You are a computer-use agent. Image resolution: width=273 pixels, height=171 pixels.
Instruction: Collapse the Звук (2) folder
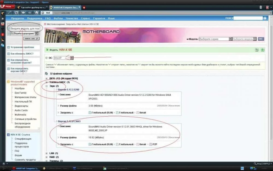46,86
